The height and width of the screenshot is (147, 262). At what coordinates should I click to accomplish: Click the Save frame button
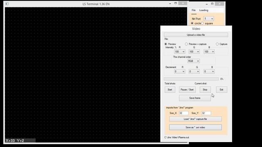click(x=195, y=98)
